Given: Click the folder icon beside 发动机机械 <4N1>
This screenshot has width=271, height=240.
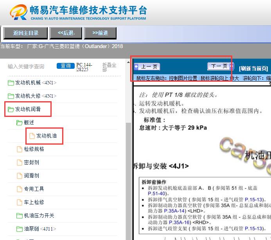Looking at the screenshot, I should click(11, 83).
